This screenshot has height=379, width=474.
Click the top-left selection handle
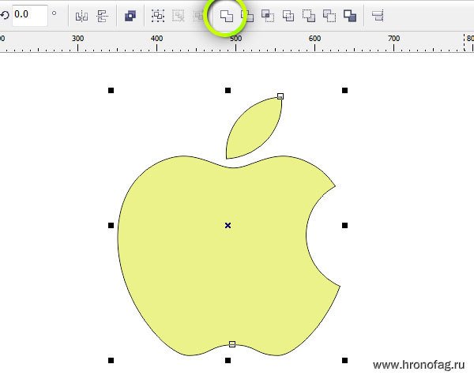(x=111, y=90)
